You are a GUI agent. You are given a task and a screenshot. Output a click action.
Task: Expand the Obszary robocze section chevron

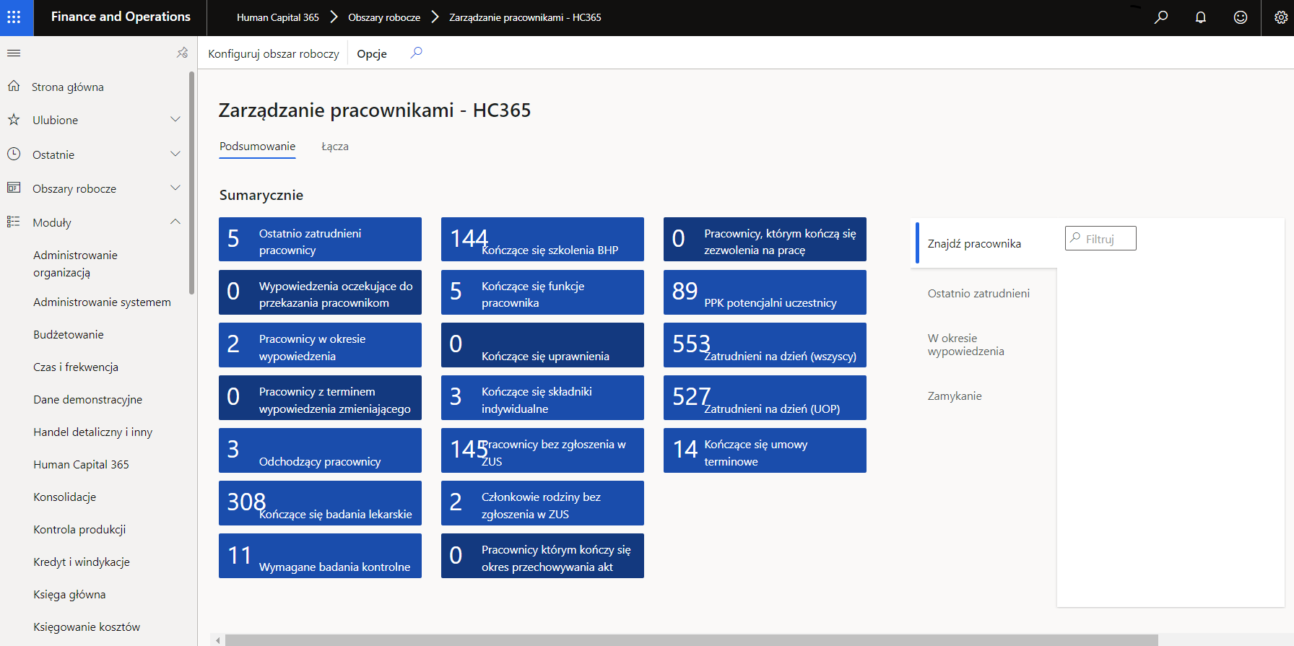(x=175, y=188)
